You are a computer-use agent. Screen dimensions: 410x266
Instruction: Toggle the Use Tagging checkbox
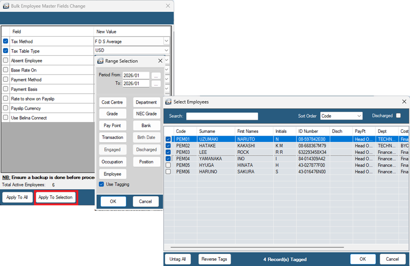coord(102,184)
